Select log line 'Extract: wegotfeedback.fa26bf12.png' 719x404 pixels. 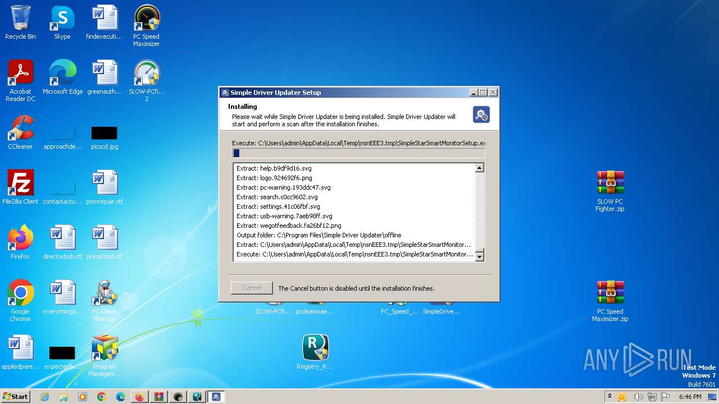tap(289, 226)
